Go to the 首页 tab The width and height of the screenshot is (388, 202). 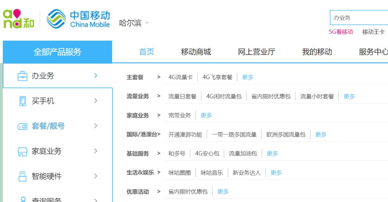tap(147, 52)
